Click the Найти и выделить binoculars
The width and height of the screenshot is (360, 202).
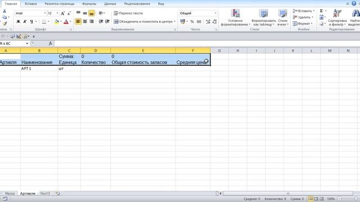355,17
